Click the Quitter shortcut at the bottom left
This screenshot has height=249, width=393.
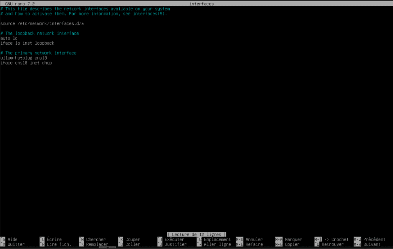(x=16, y=244)
